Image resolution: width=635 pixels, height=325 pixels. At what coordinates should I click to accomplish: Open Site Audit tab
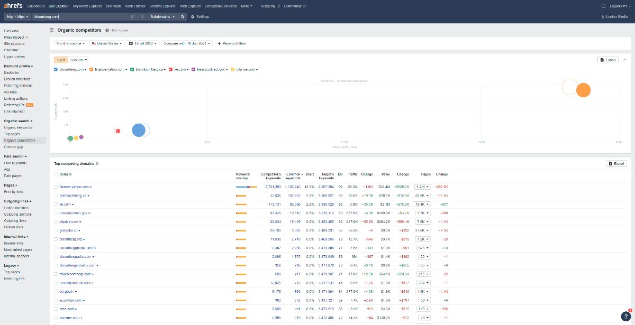pyautogui.click(x=113, y=6)
